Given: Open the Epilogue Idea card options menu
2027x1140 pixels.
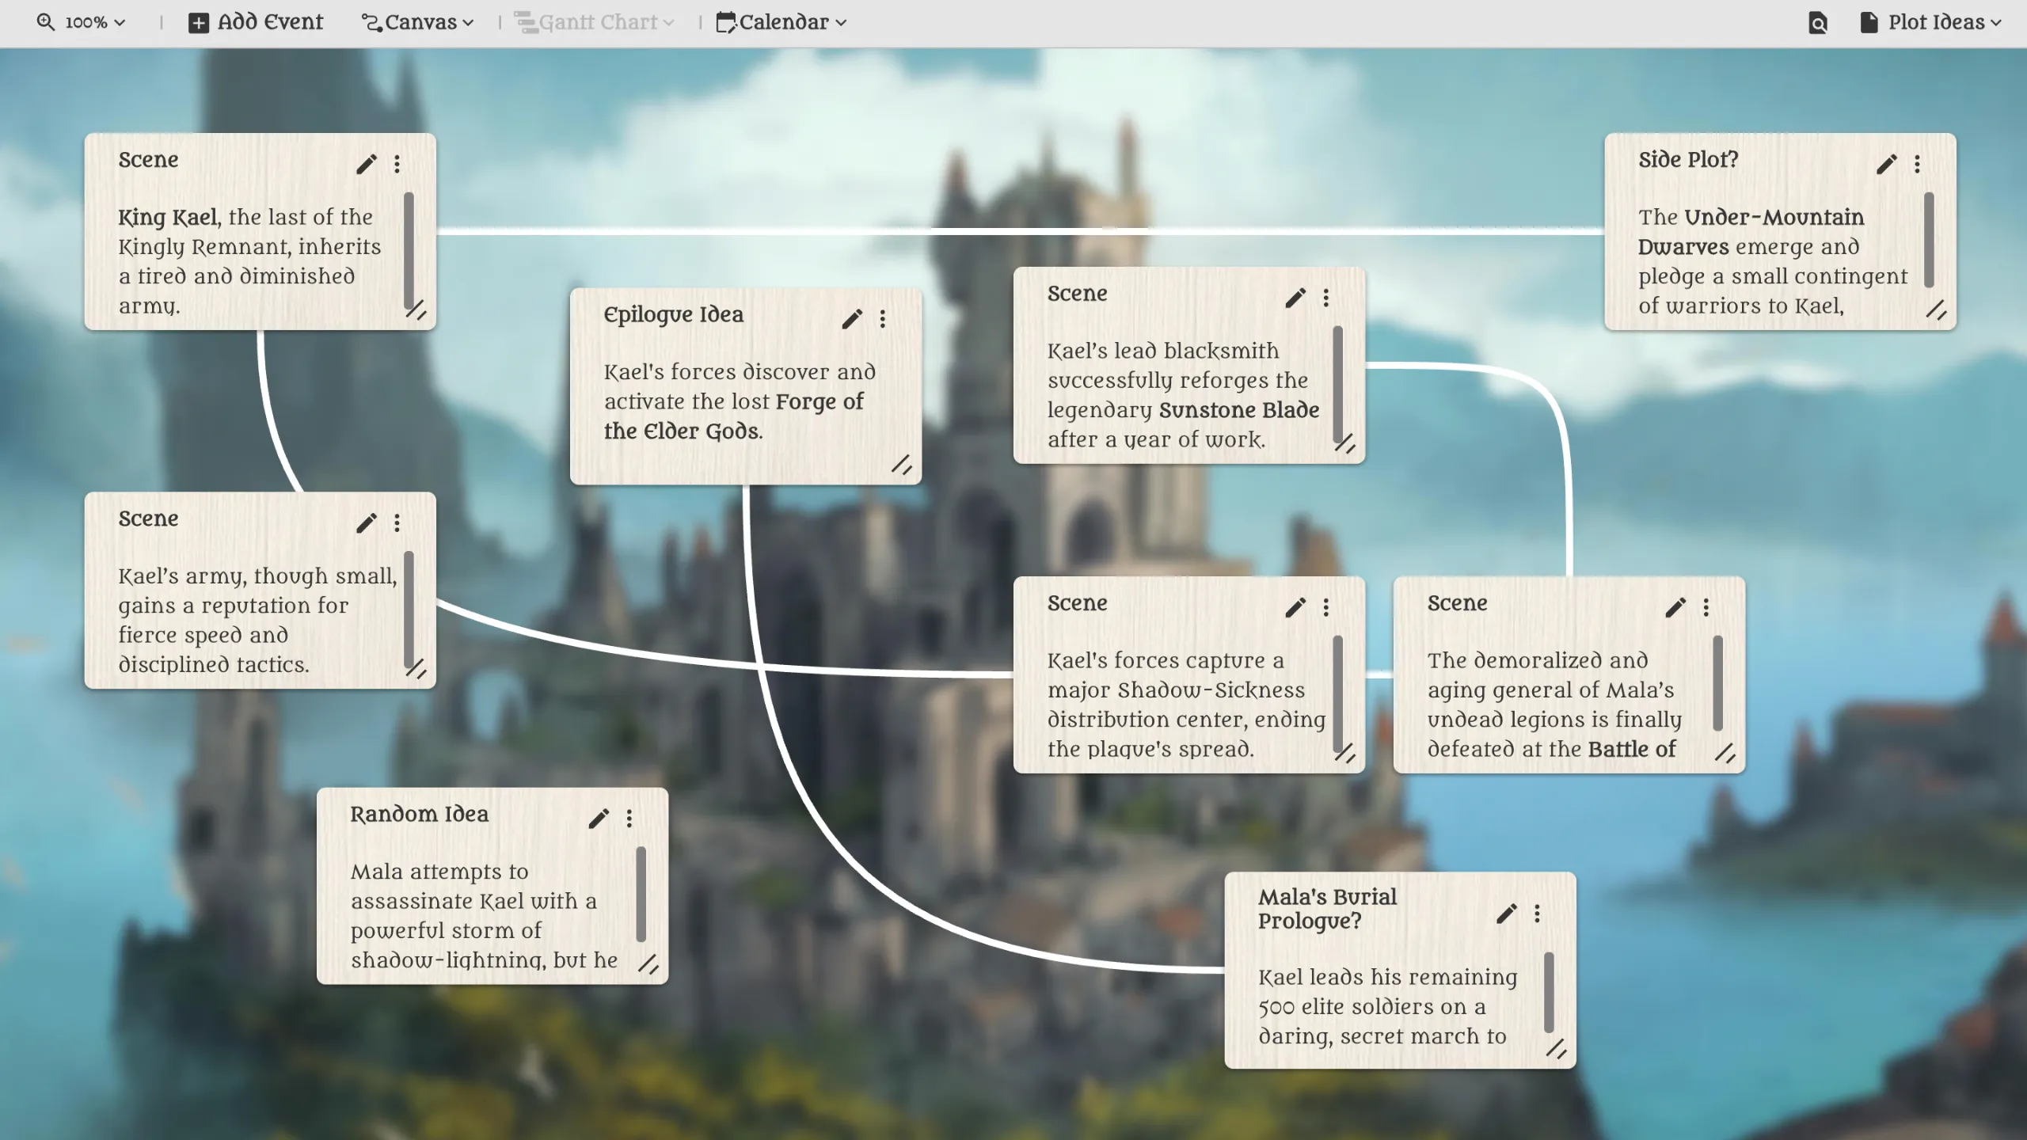Looking at the screenshot, I should (883, 318).
